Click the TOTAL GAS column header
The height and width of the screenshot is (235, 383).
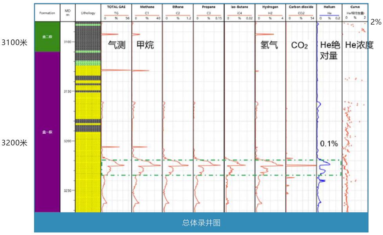(x=116, y=7)
